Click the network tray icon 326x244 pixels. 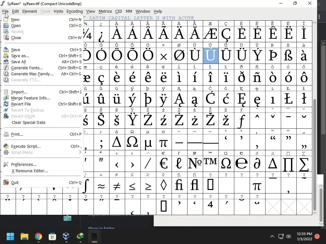(281, 236)
